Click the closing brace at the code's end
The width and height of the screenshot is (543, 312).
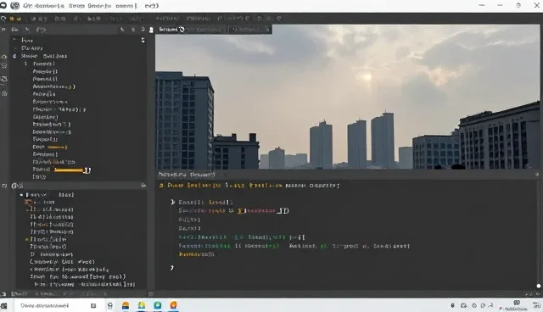(171, 267)
